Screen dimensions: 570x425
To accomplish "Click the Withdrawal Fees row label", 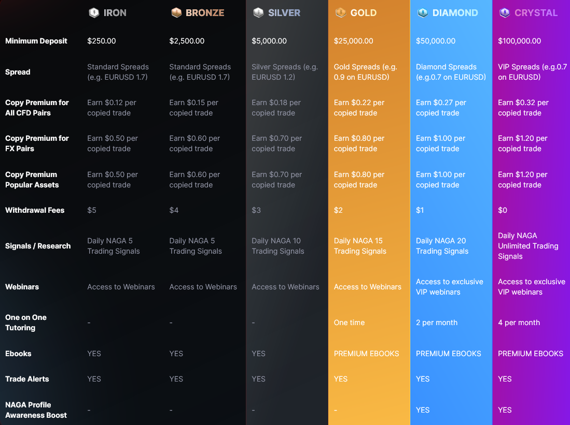I will 35,210.
